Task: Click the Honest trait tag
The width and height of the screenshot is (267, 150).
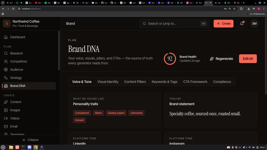Action: tap(80, 120)
